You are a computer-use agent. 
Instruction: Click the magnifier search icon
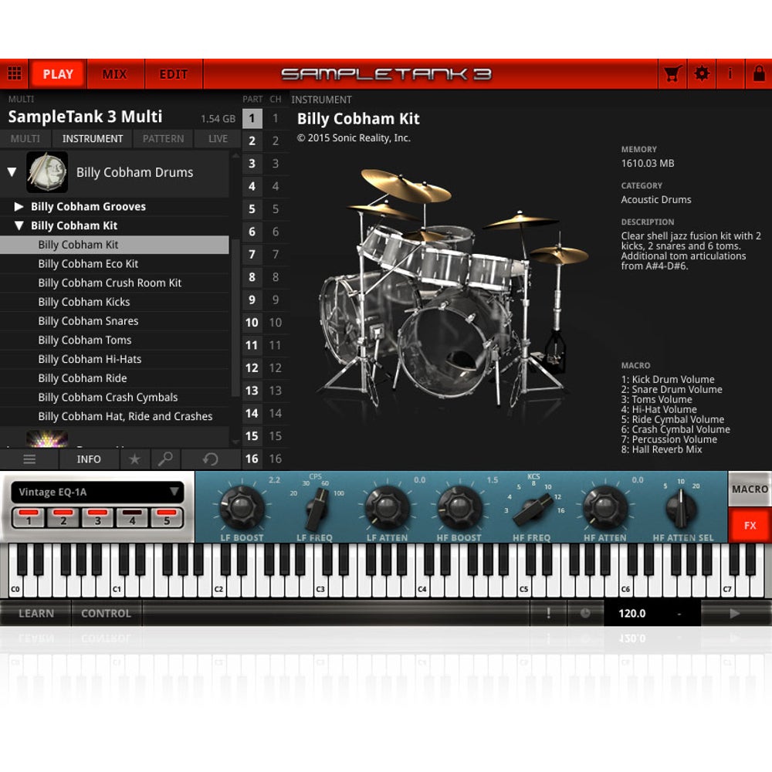click(x=165, y=459)
